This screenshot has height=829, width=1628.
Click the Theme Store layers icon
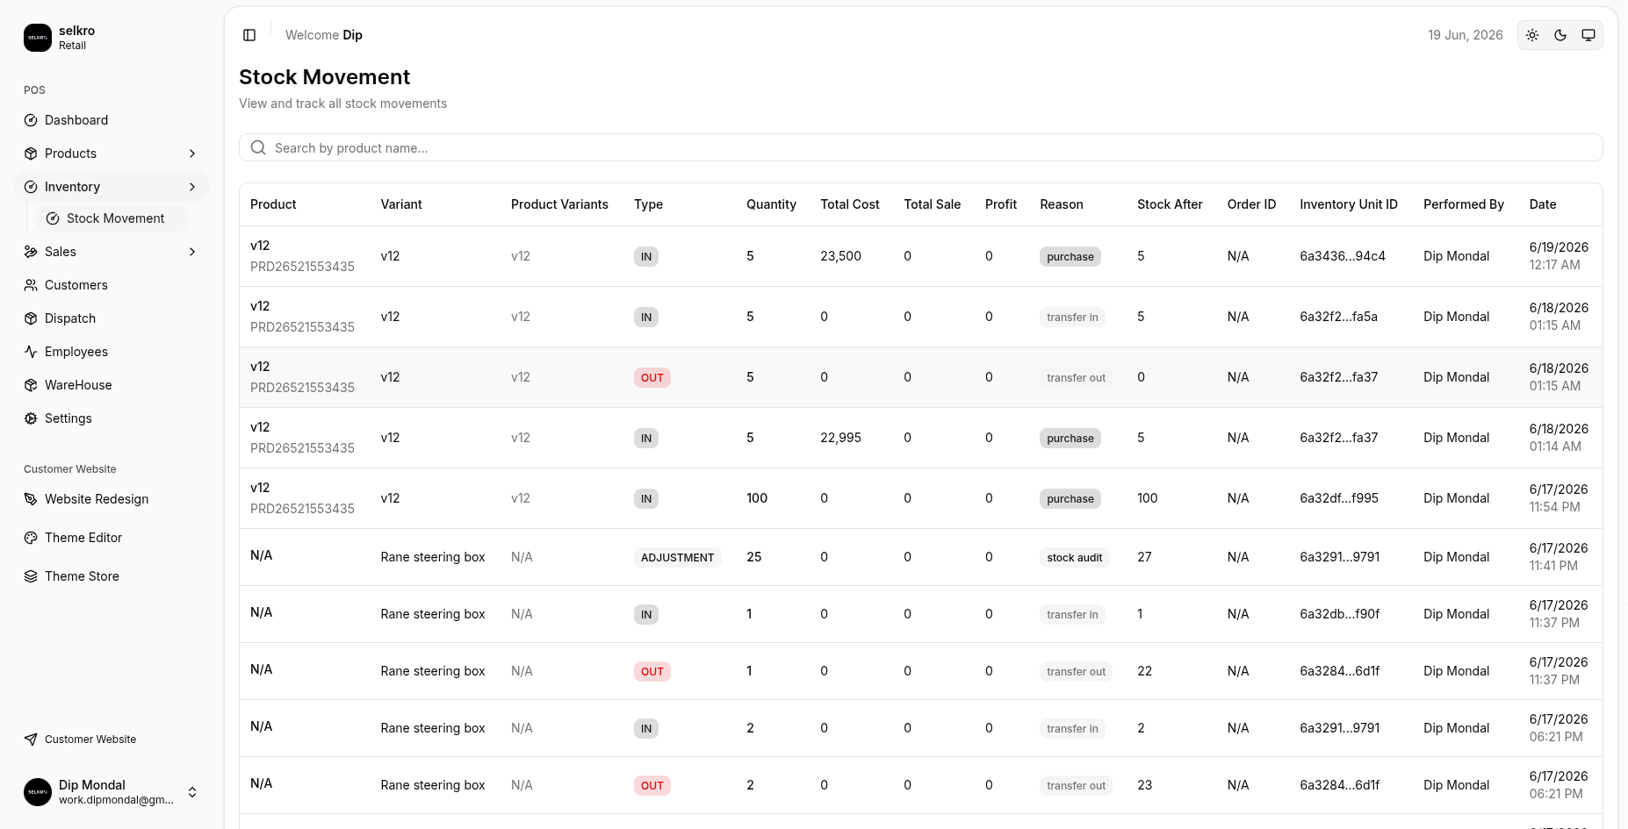[31, 576]
